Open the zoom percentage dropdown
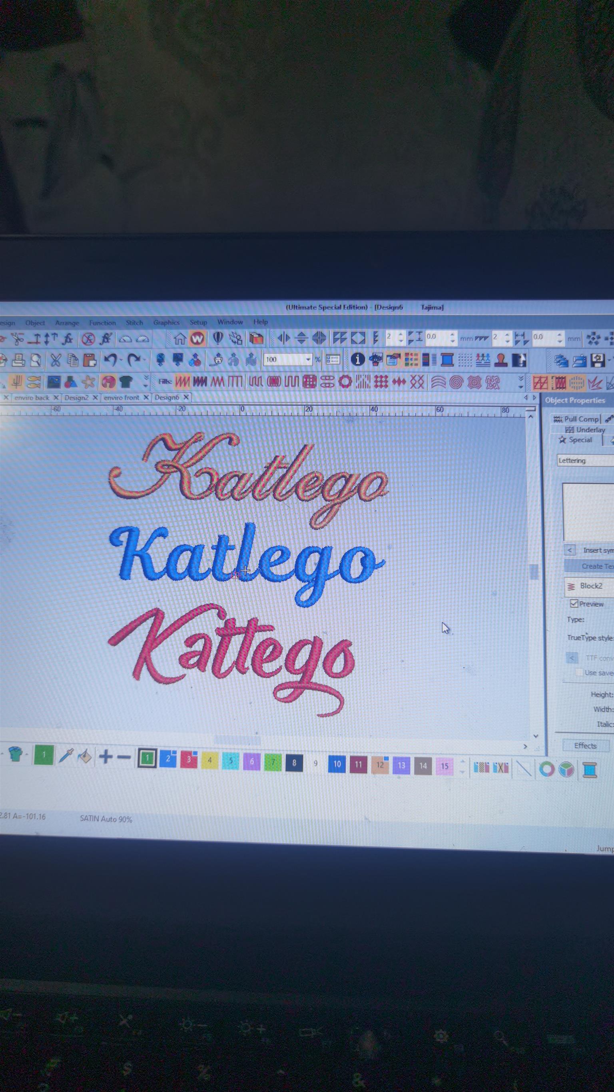 [308, 360]
